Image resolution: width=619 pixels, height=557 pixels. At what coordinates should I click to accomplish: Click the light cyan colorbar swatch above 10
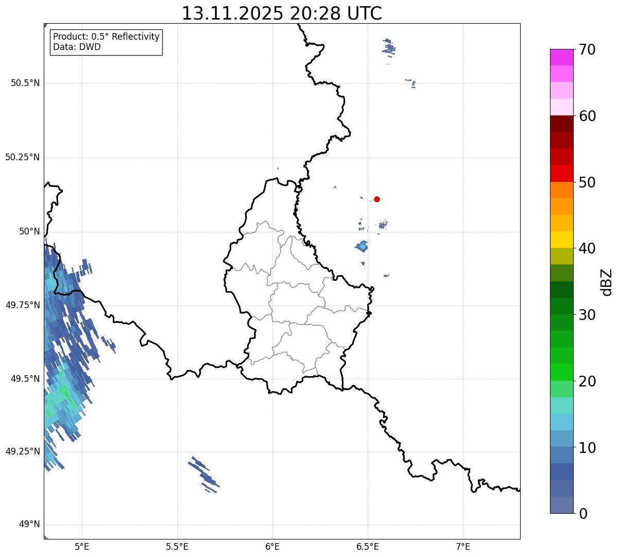click(x=561, y=422)
